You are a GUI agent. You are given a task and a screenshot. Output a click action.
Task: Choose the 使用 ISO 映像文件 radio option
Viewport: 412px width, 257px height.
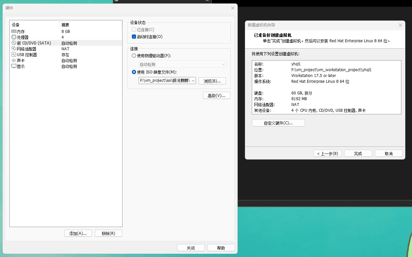click(x=134, y=72)
